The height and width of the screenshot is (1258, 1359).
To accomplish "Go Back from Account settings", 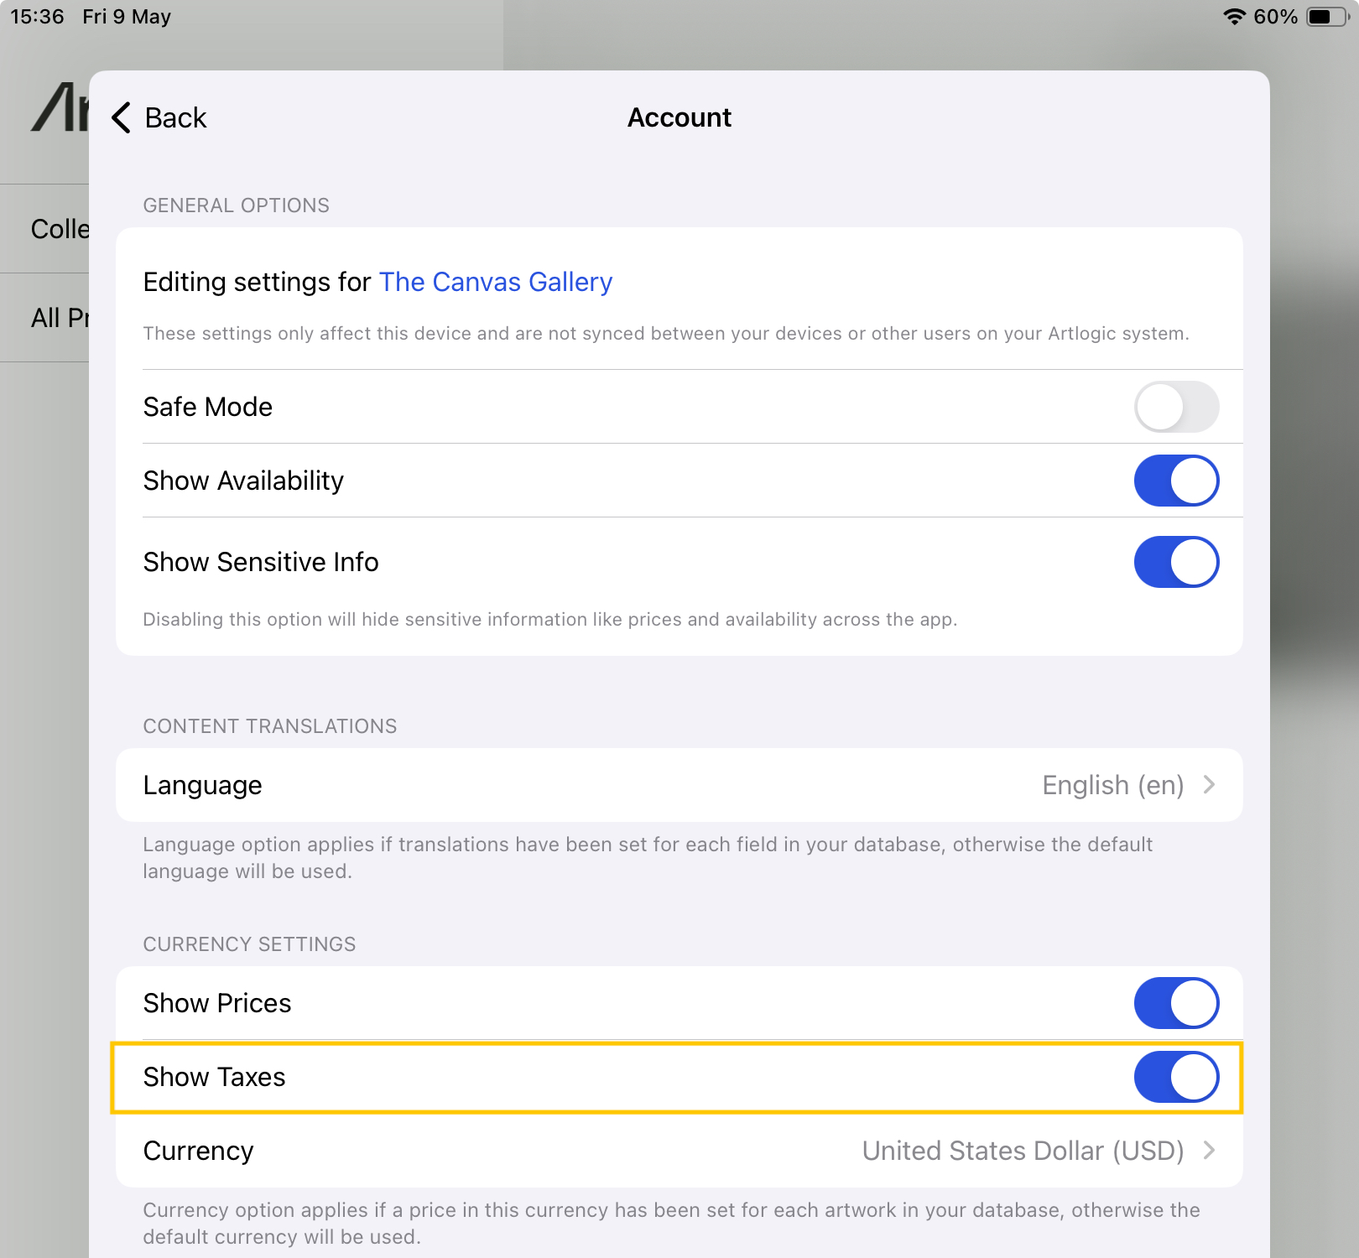I will 159,117.
